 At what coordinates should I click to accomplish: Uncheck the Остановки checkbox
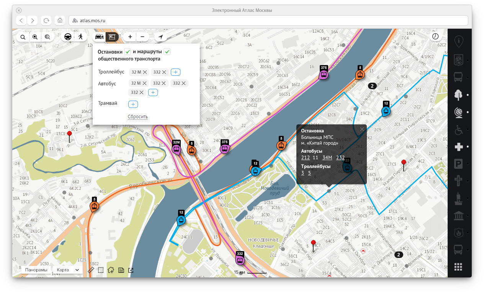(x=128, y=52)
